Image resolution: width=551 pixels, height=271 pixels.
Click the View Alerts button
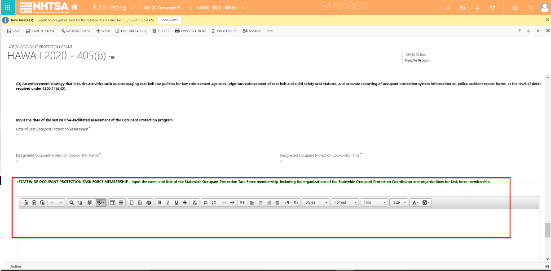click(169, 20)
